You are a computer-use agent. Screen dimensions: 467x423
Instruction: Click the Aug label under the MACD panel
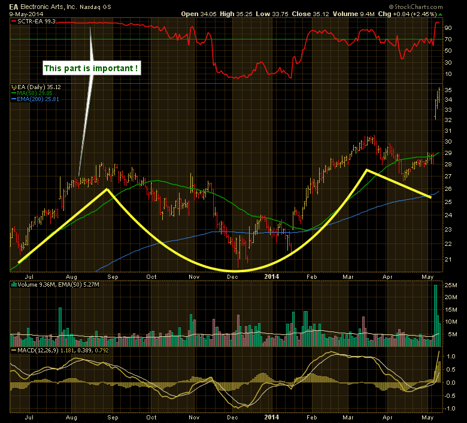pos(71,418)
